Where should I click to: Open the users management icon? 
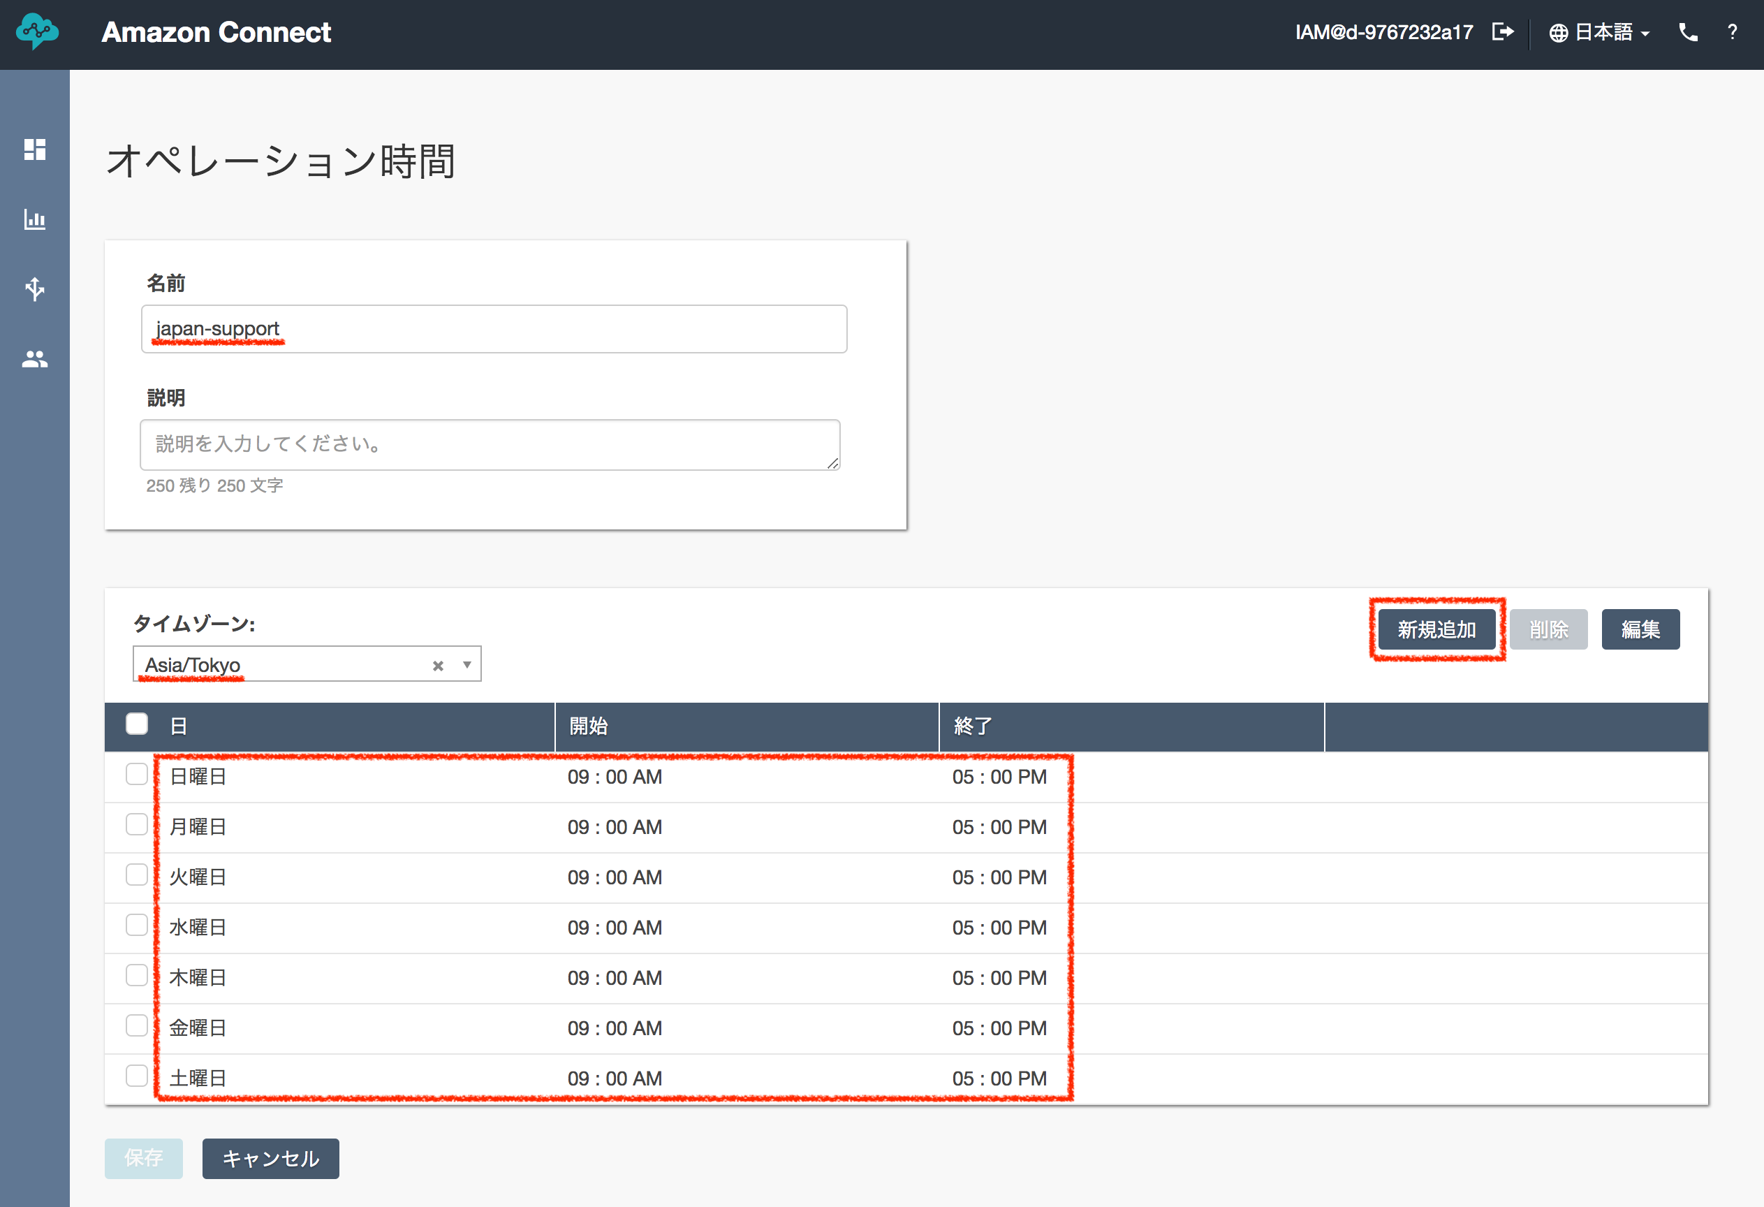coord(34,359)
